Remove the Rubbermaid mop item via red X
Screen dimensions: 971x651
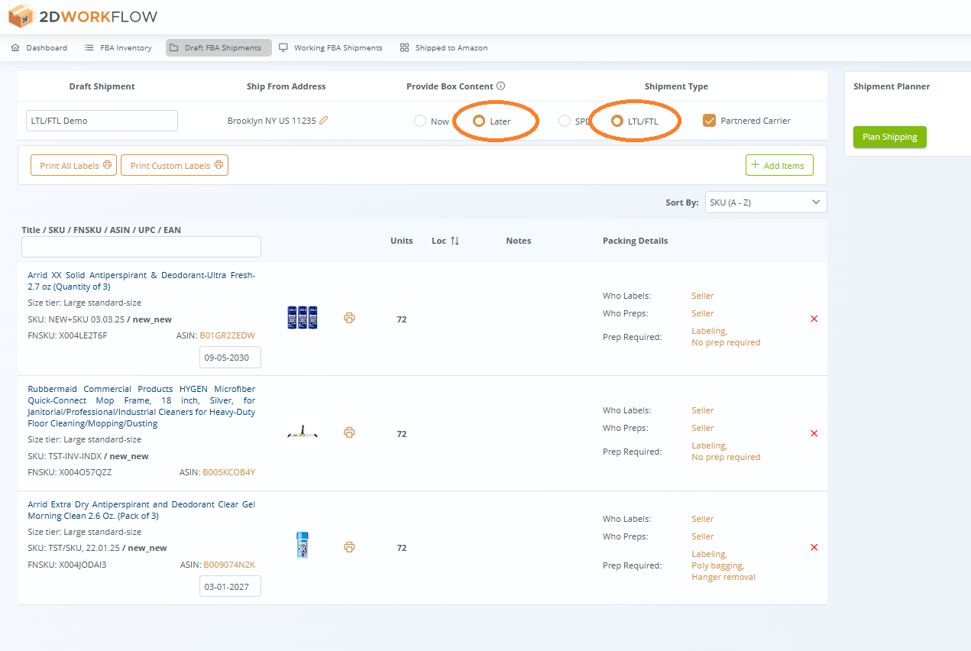(x=814, y=433)
